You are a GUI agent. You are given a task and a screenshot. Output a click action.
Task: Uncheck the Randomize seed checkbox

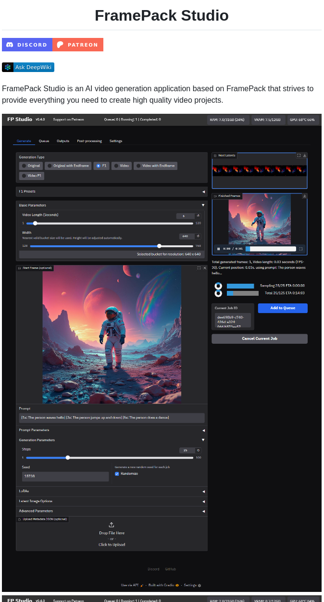coord(117,474)
